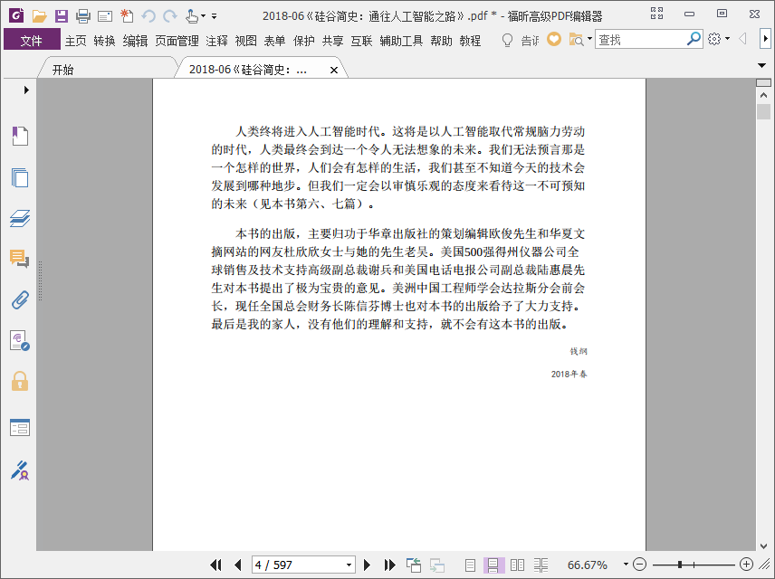Open the quick access toolbar customize dropdown
The width and height of the screenshot is (775, 579).
tap(214, 16)
